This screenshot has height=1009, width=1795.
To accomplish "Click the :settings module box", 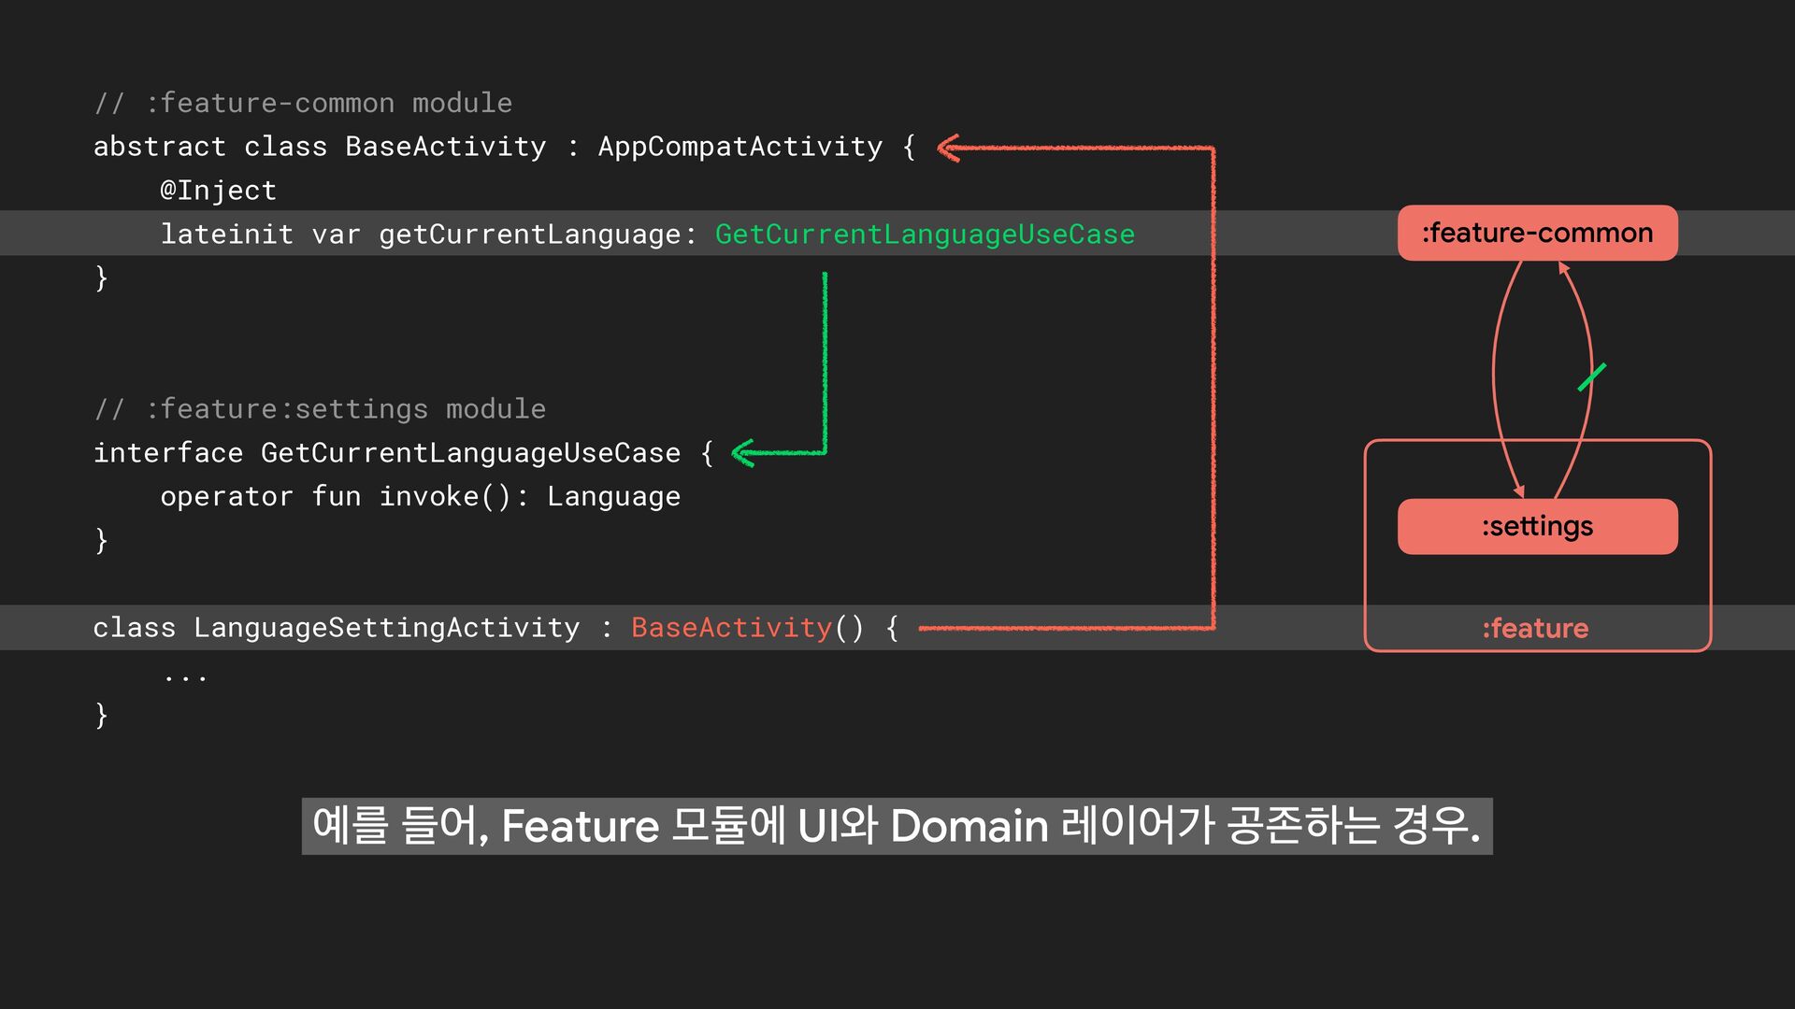I will [1537, 526].
